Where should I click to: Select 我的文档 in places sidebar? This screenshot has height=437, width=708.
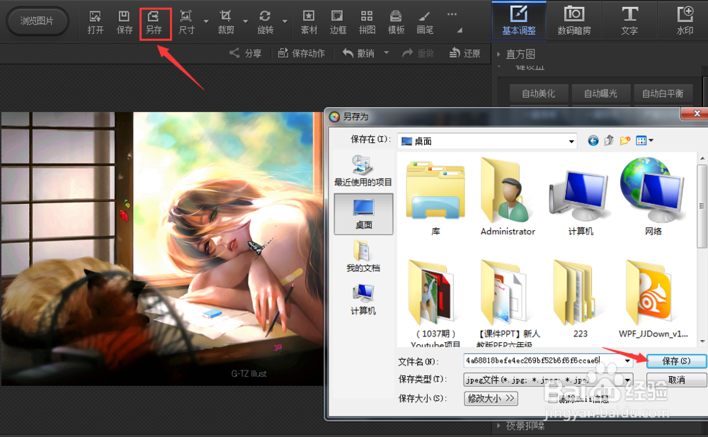click(363, 256)
